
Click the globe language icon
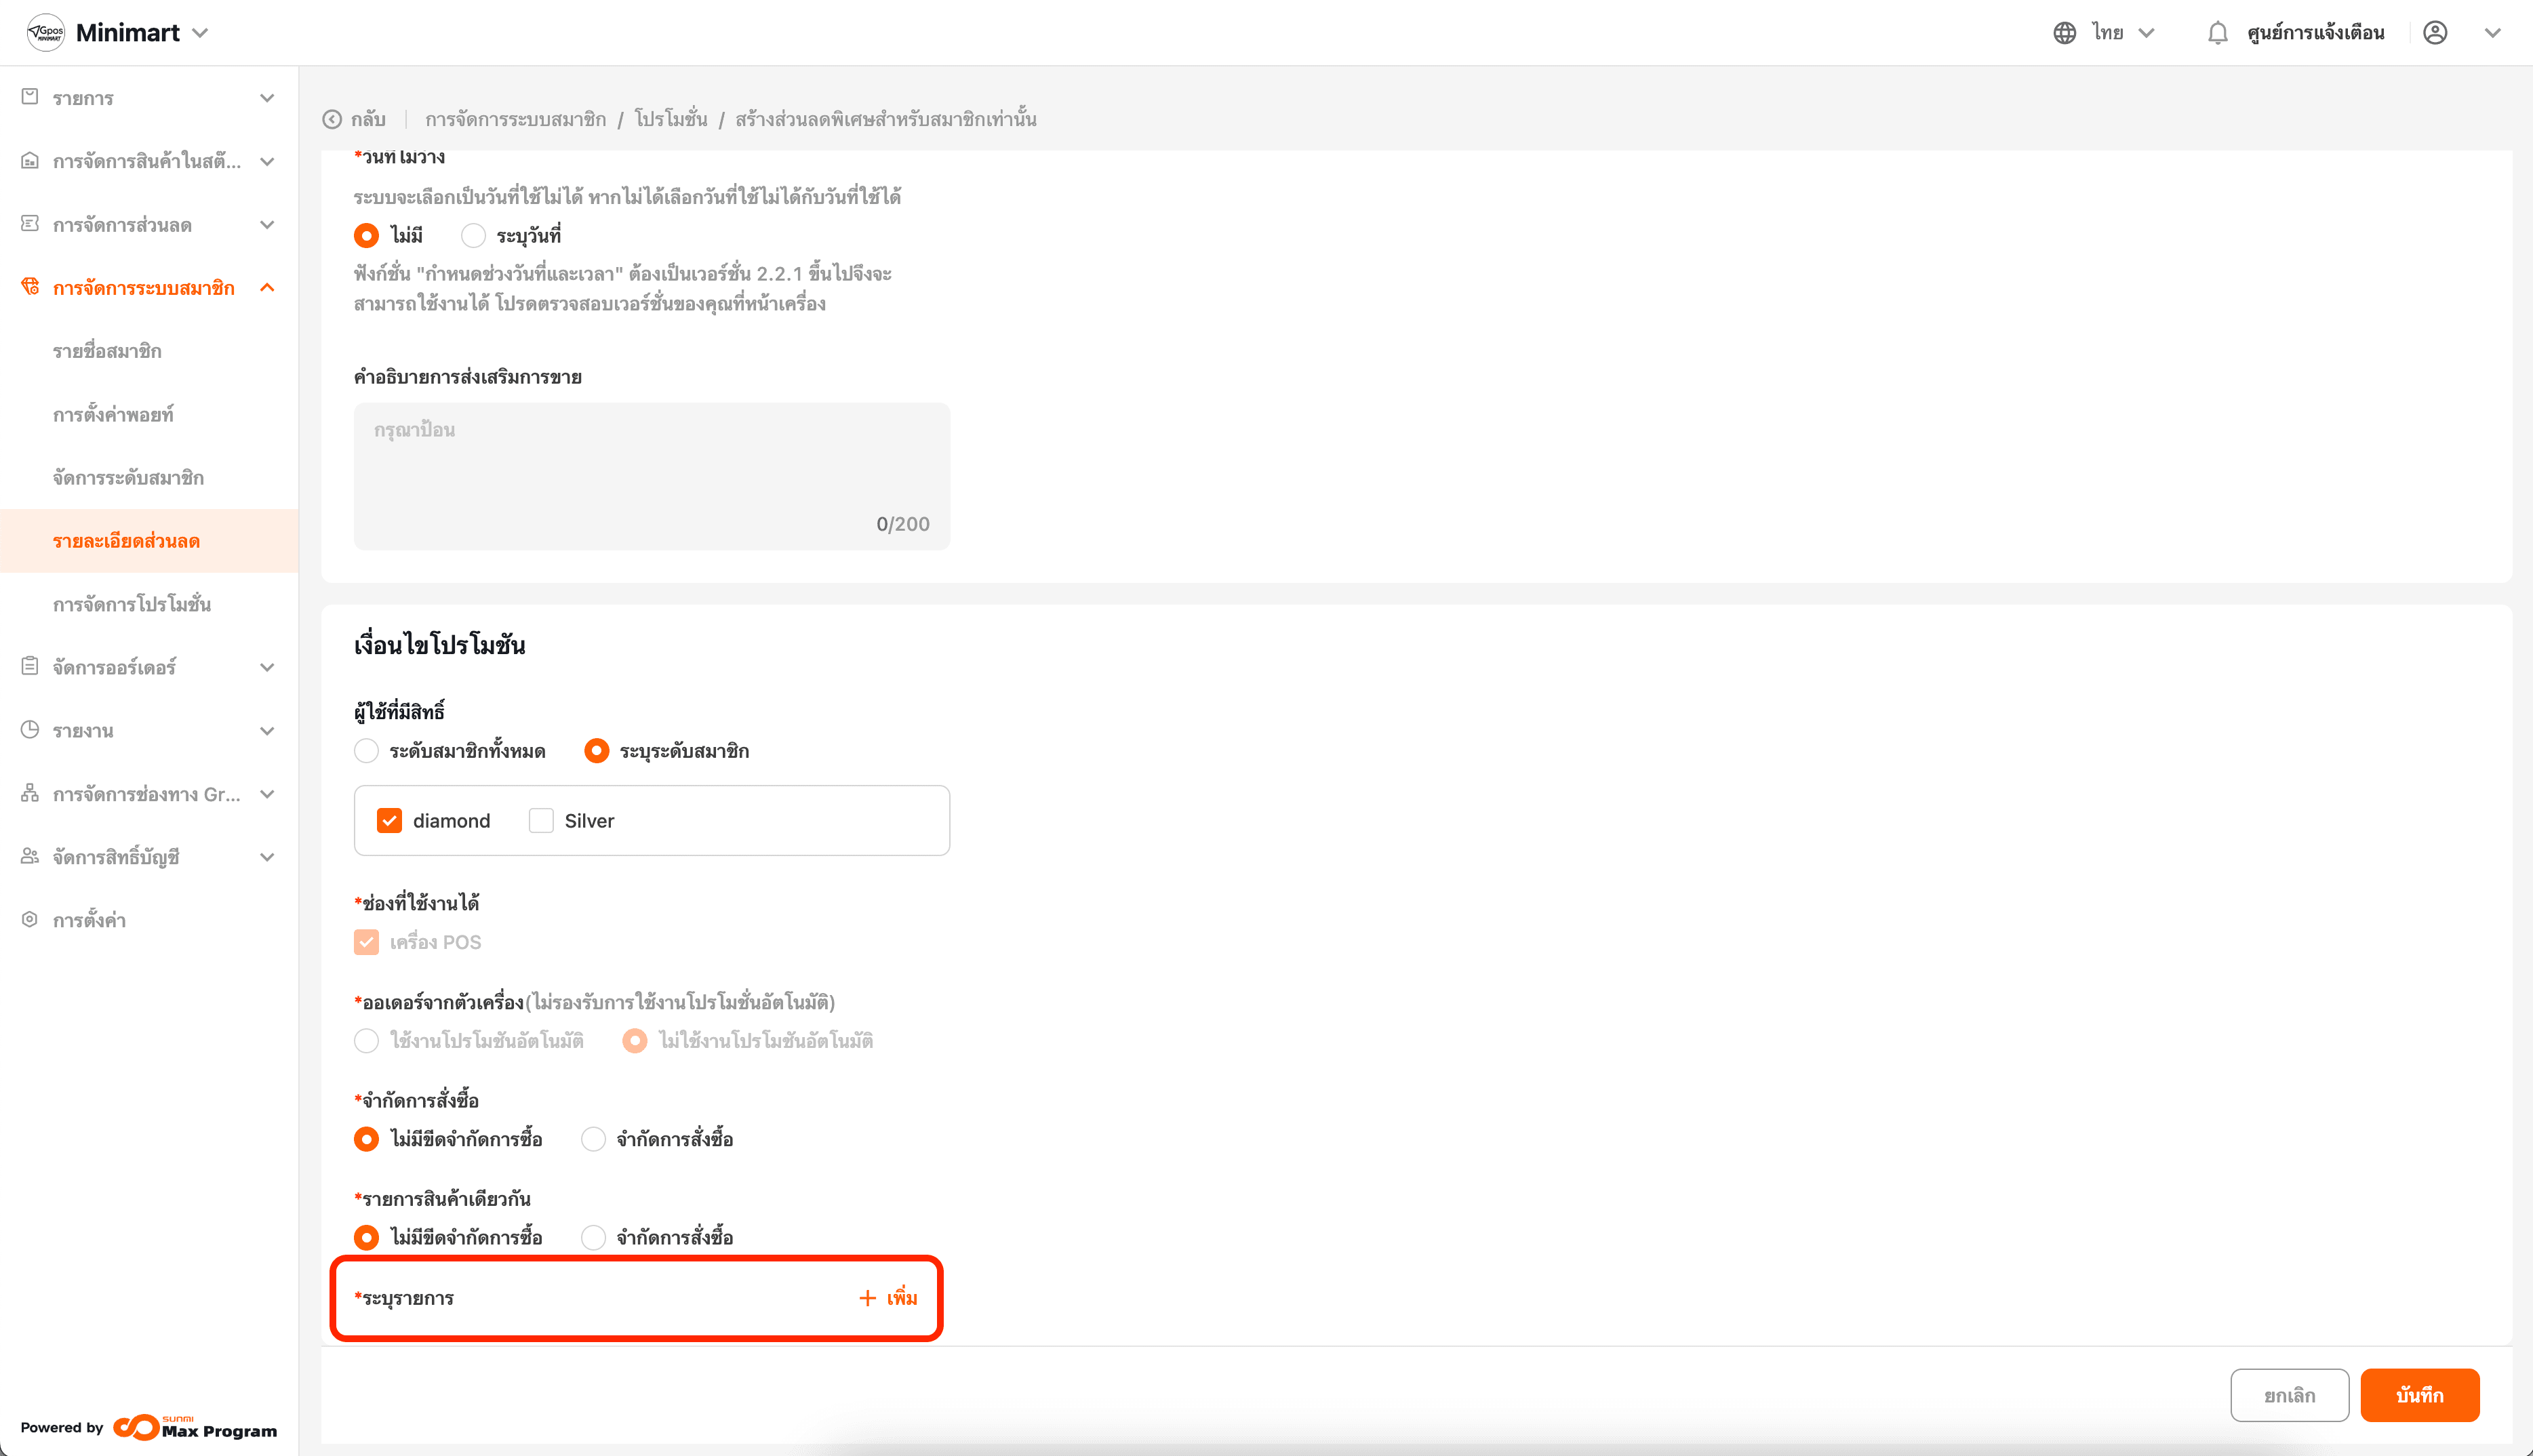point(2064,33)
